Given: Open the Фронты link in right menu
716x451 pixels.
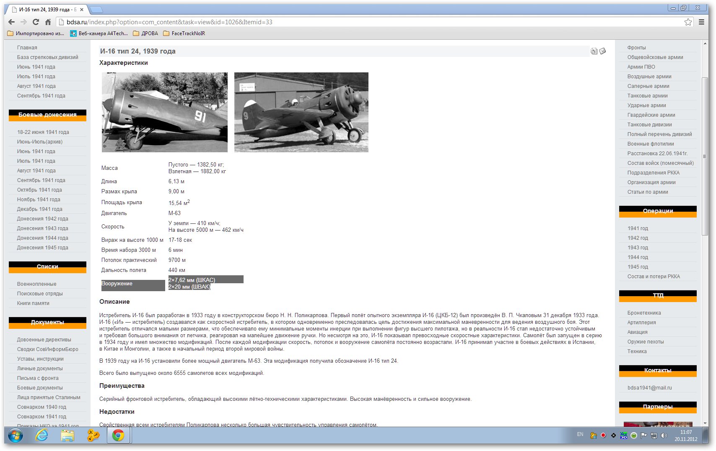Looking at the screenshot, I should click(x=637, y=48).
